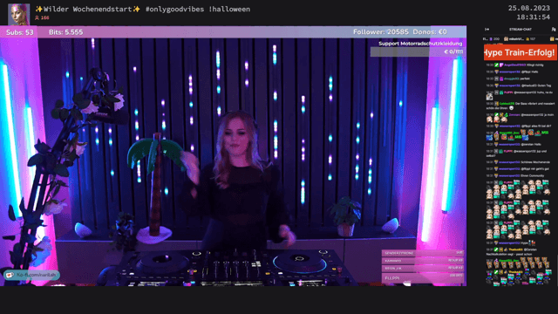
Task: Click the viewer count person icon
Action: tap(37, 17)
